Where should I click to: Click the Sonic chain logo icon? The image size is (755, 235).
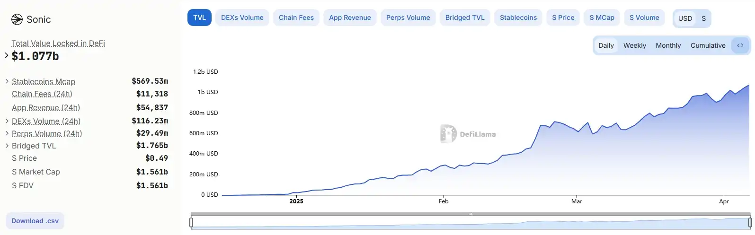(17, 19)
